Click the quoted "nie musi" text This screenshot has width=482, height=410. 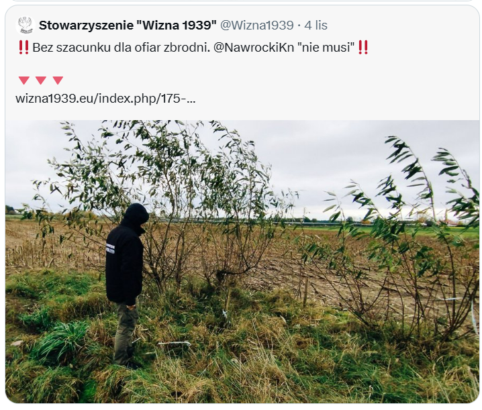[326, 48]
